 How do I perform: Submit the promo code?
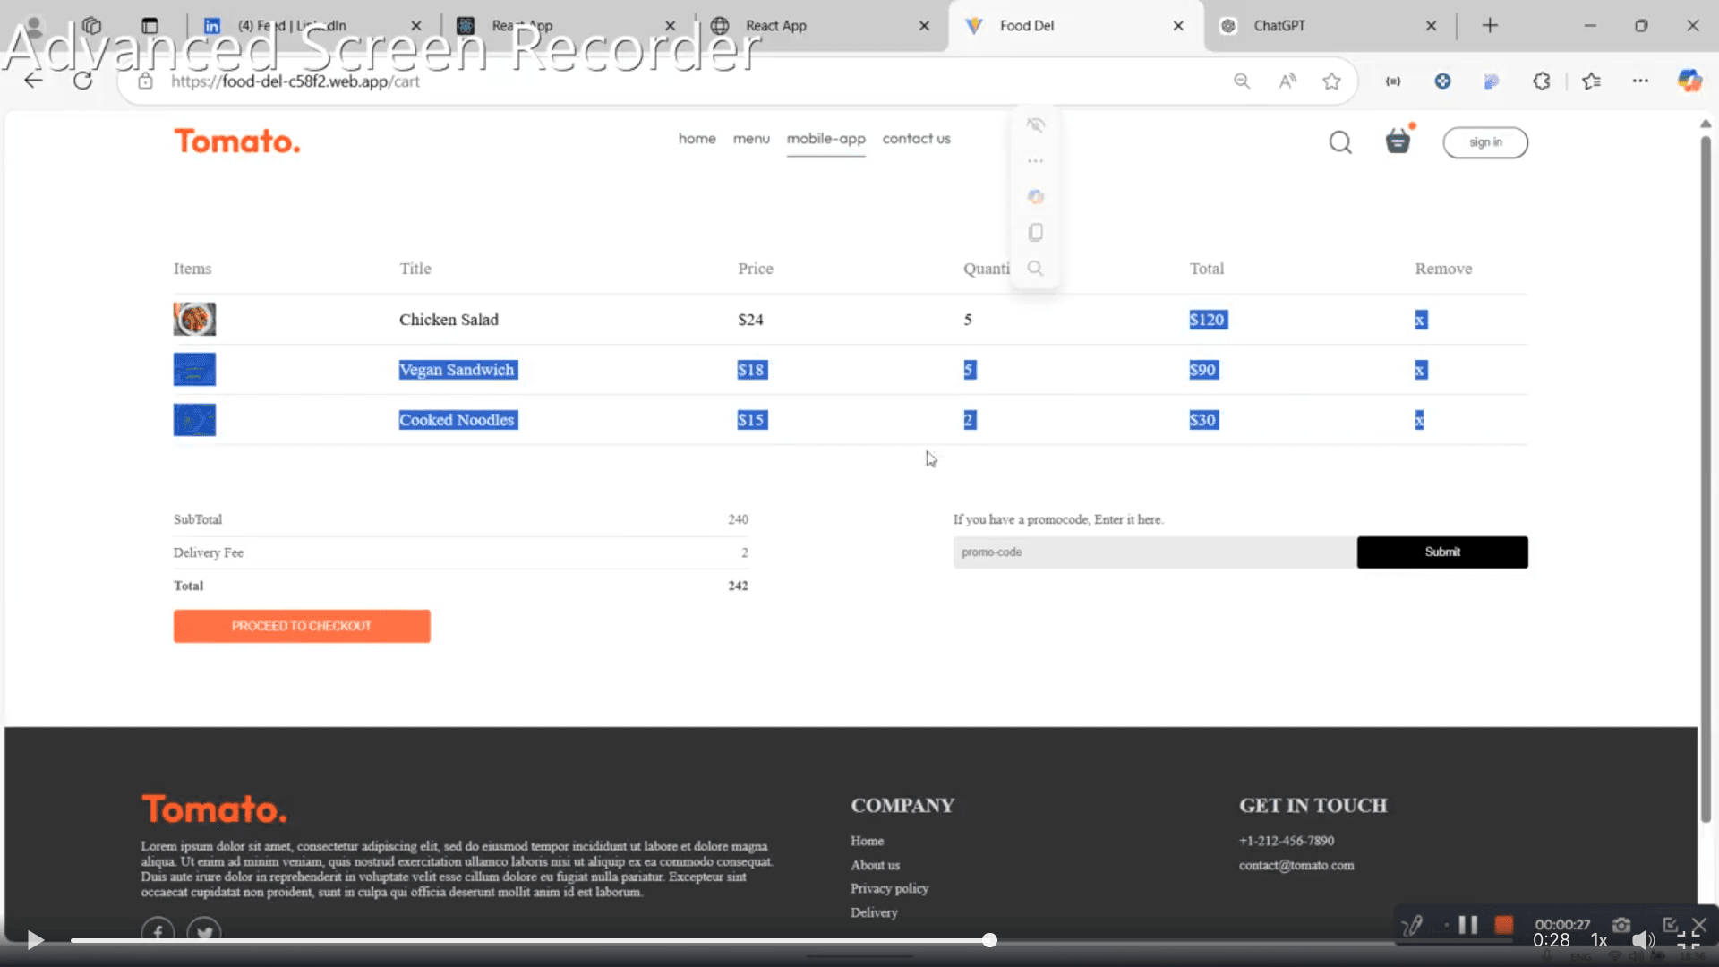(1442, 552)
